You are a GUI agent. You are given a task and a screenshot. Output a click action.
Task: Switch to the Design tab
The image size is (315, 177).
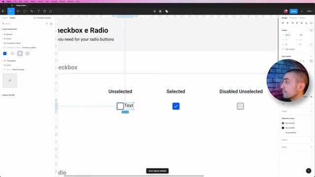pyautogui.click(x=284, y=18)
